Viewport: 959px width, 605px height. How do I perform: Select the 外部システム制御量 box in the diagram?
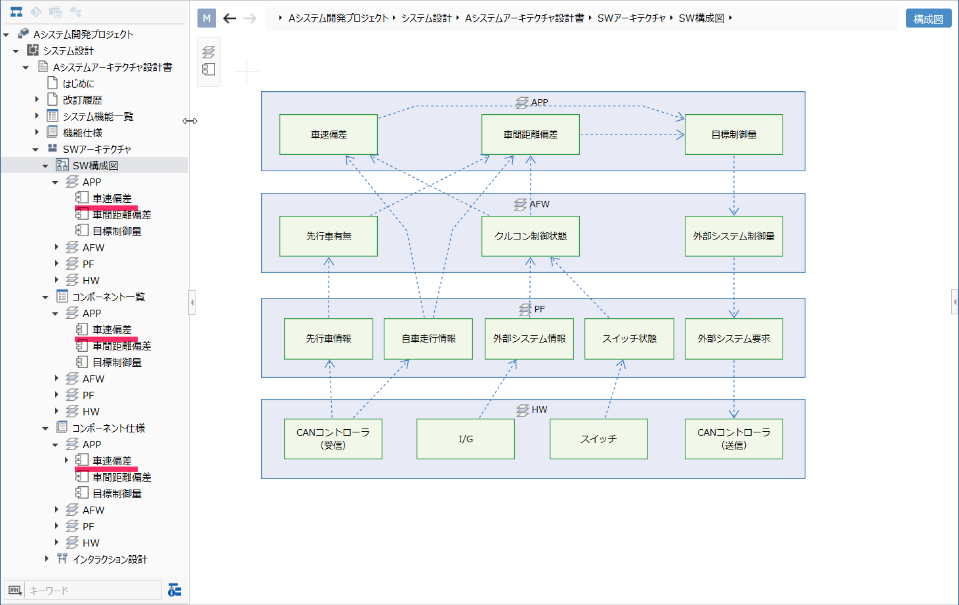tap(734, 236)
